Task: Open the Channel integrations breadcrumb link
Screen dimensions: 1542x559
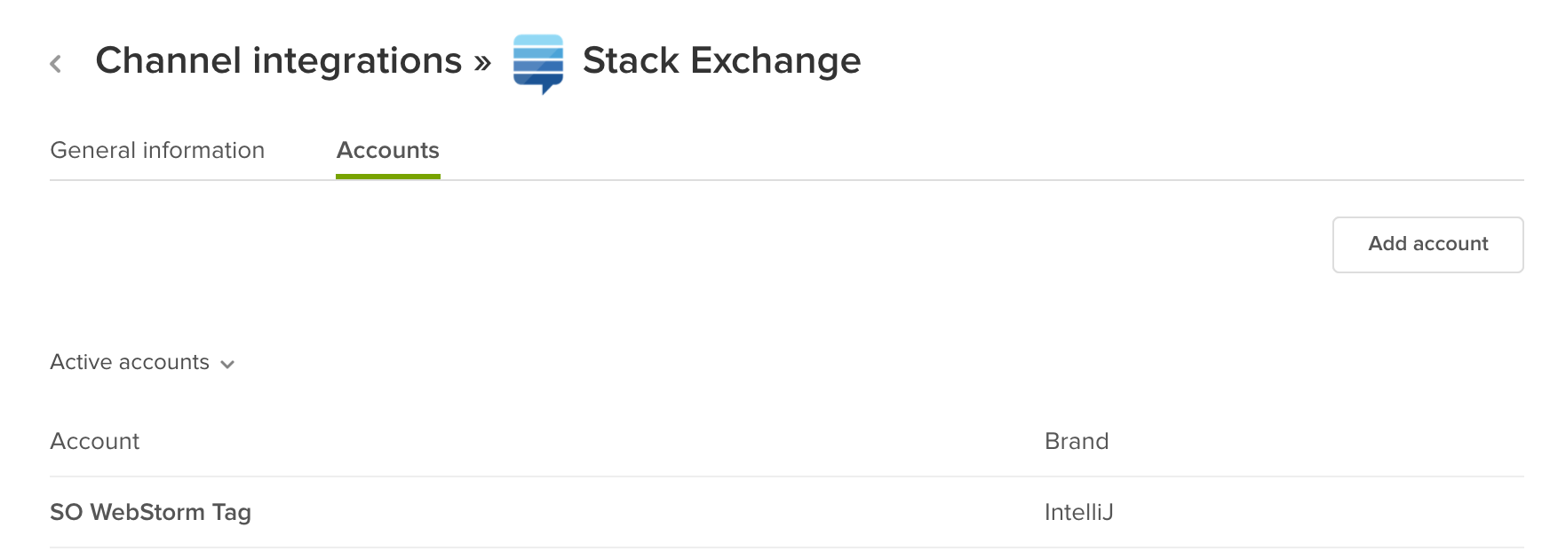Action: click(x=278, y=61)
